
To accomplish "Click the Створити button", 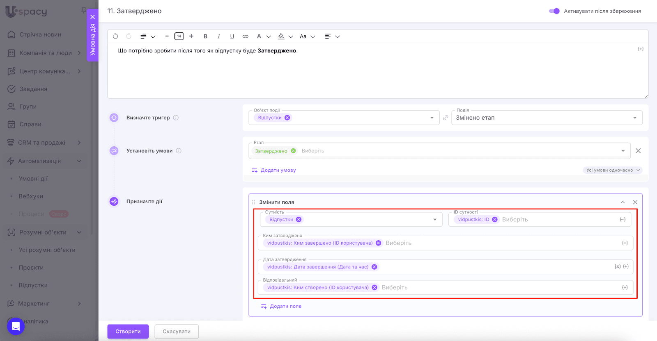I will click(128, 332).
